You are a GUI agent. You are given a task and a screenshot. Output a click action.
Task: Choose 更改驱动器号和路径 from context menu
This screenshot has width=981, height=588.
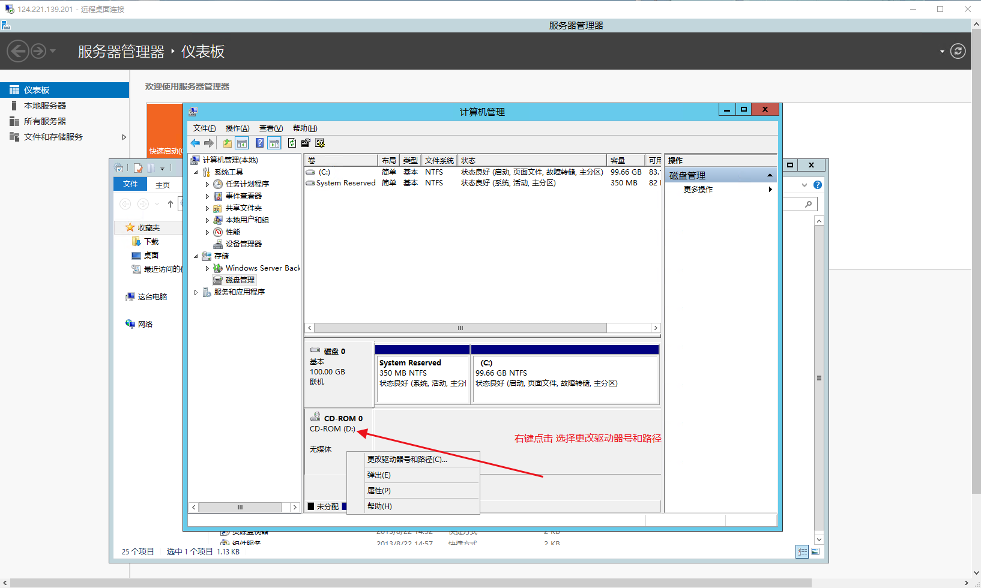(407, 460)
